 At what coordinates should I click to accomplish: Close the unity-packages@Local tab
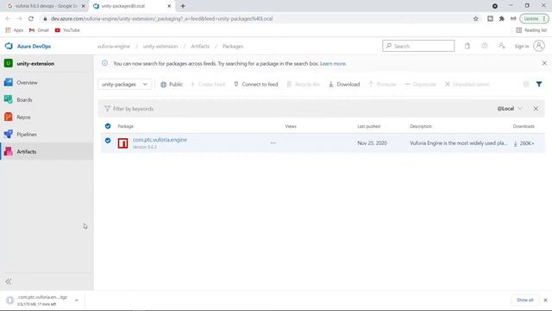[169, 6]
